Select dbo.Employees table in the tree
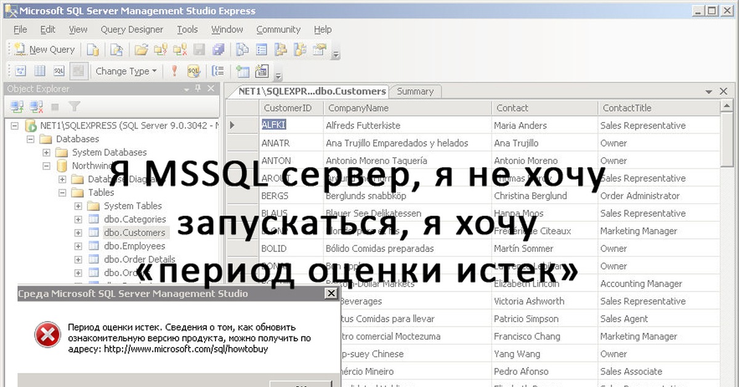This screenshot has height=387, width=739. 134,246
